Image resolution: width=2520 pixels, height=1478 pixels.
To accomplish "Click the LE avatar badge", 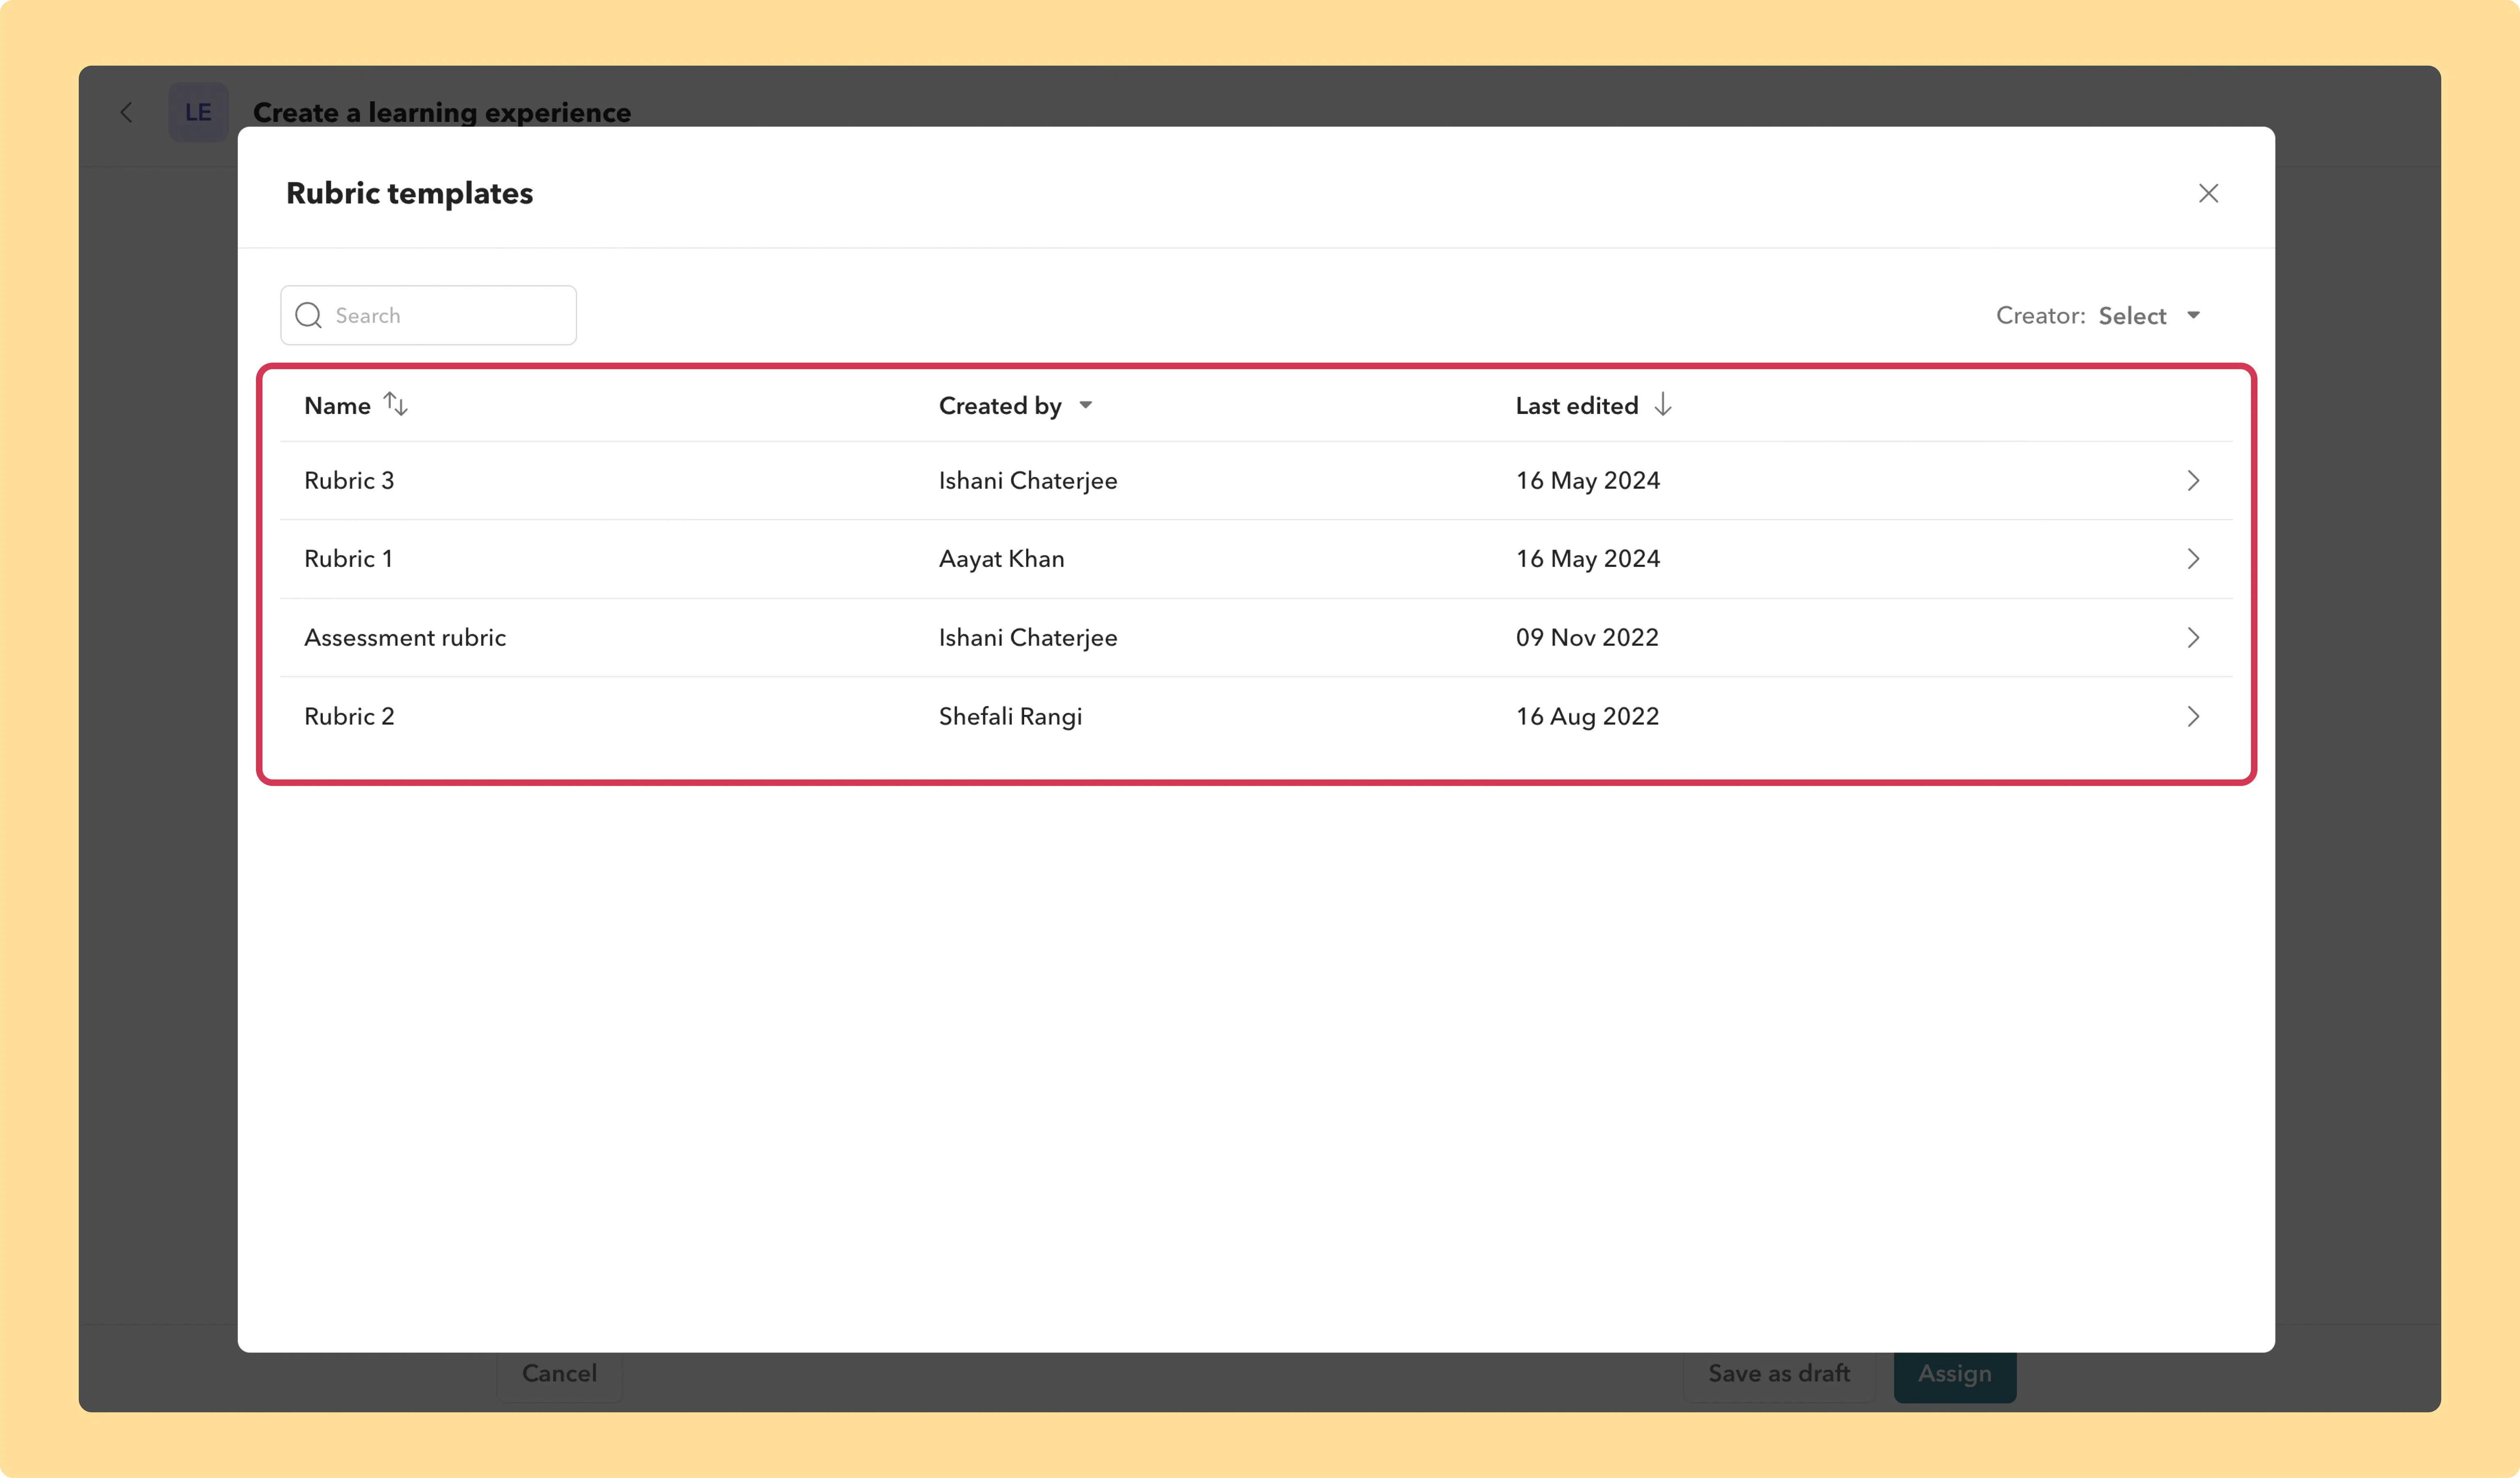I will (x=198, y=112).
